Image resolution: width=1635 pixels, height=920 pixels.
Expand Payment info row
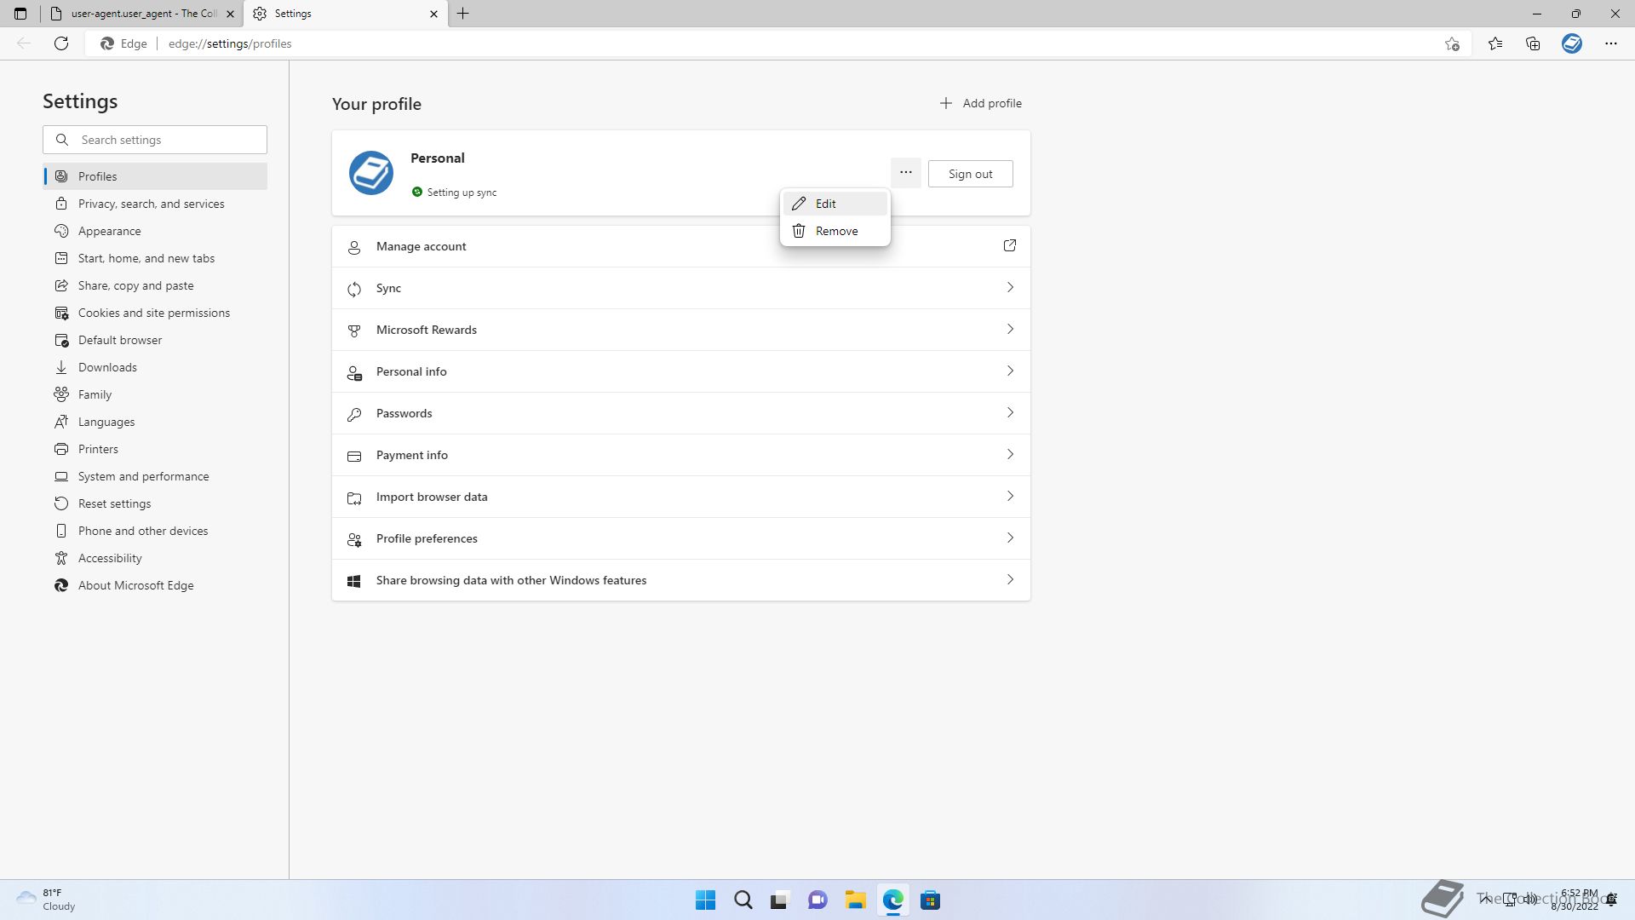(x=681, y=455)
